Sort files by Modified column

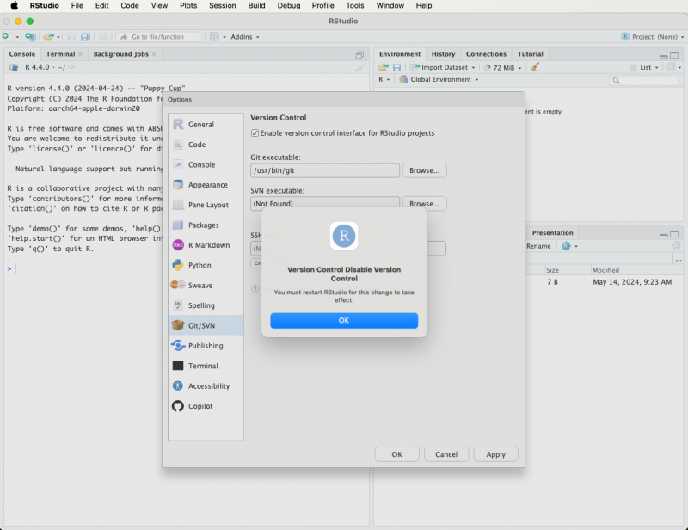[605, 270]
